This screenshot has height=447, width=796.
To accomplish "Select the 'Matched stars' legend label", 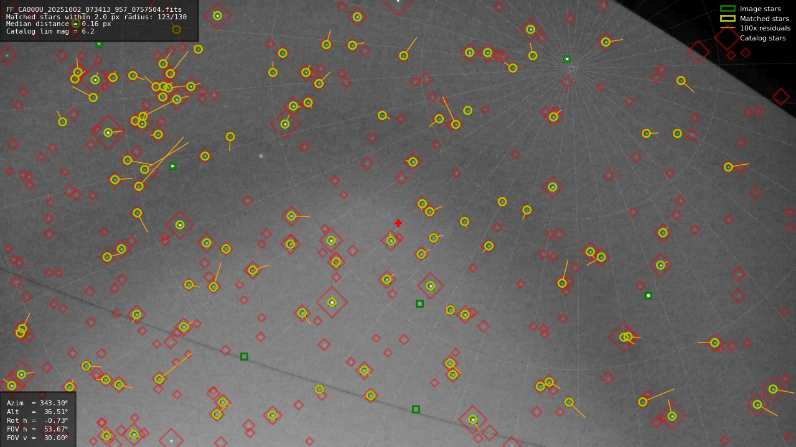I will pyautogui.click(x=764, y=19).
